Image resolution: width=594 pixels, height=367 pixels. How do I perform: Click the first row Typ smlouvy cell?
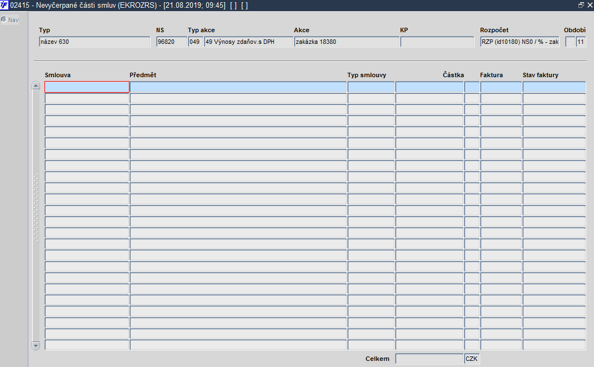coord(371,87)
